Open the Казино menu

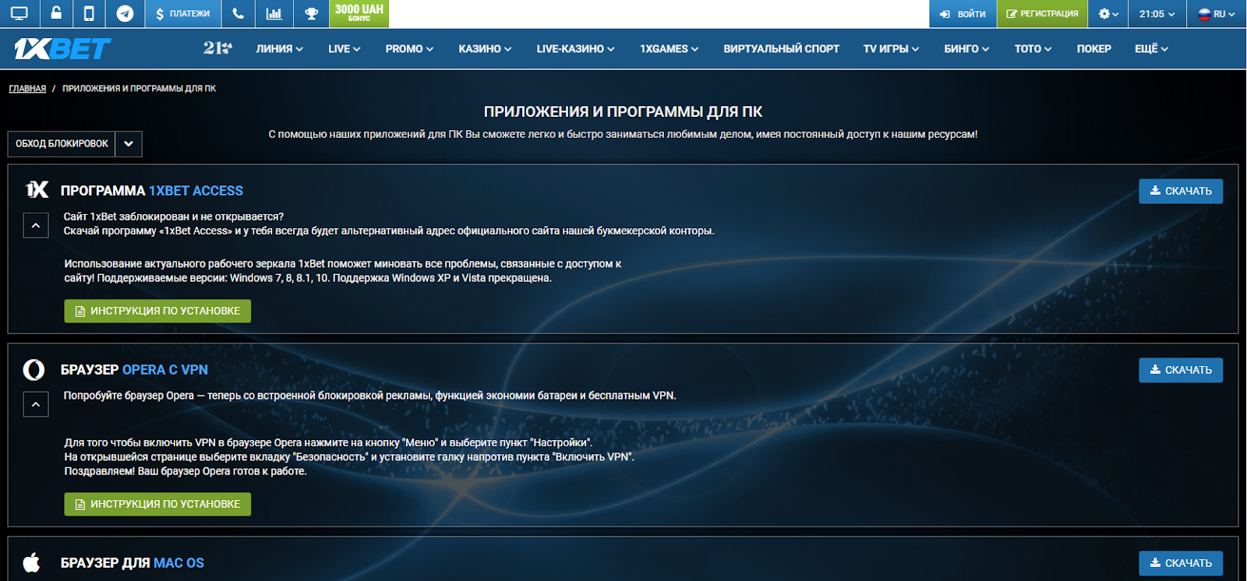(485, 48)
